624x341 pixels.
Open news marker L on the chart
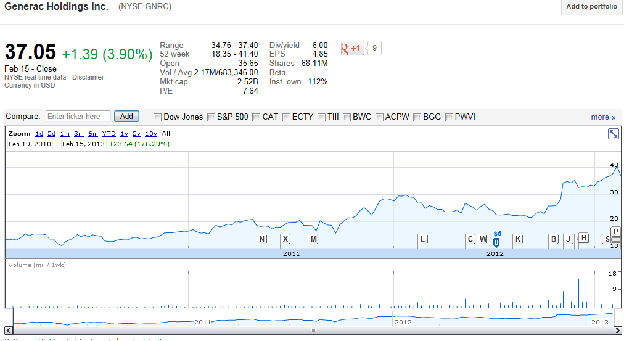422,239
